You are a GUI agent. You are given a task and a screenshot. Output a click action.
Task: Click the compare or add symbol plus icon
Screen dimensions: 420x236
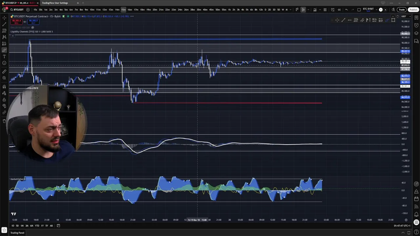tap(28, 10)
